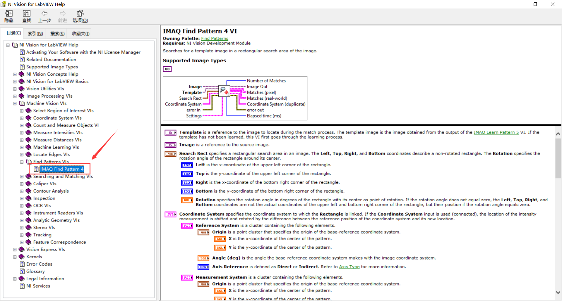The image size is (562, 301).
Task: Click the Caliper VIs book icon
Action: click(28, 184)
